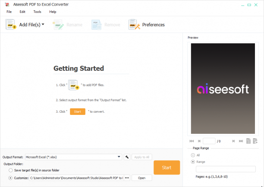Screen dimensions: 264x187
Task: Go to the first preview page
Action: coord(192,141)
